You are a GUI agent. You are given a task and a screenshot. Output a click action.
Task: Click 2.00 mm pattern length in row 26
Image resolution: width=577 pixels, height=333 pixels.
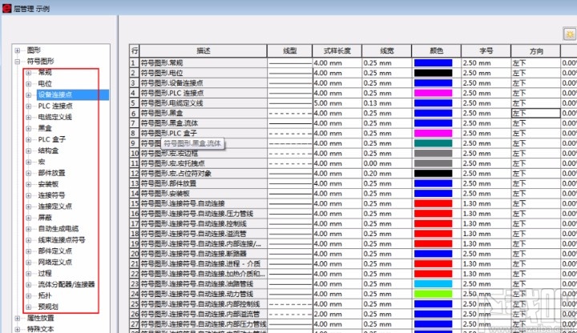337,314
